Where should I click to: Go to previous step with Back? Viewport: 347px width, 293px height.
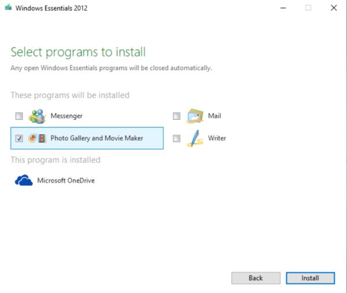point(256,278)
